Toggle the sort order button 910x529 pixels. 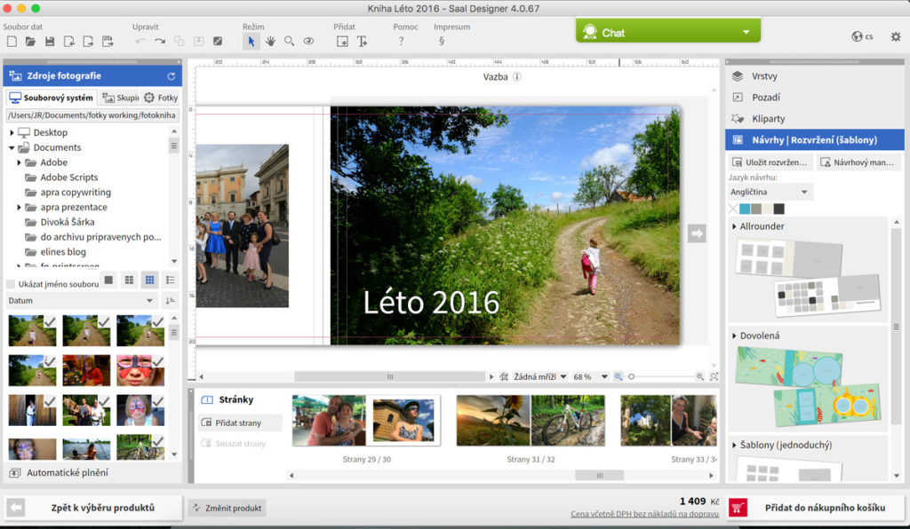coord(170,301)
